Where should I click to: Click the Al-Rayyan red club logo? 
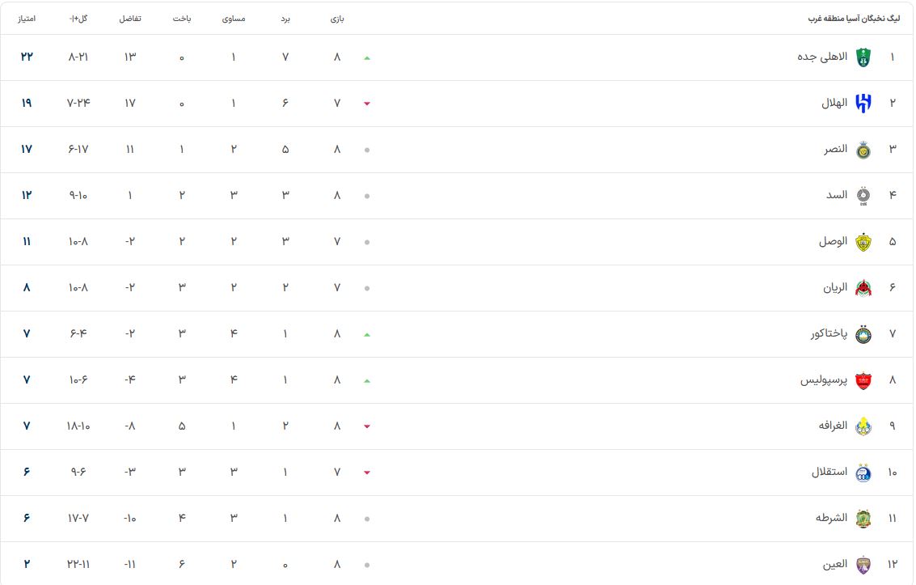point(863,288)
